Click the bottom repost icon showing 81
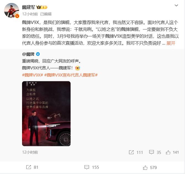The image size is (185, 174). (29, 167)
